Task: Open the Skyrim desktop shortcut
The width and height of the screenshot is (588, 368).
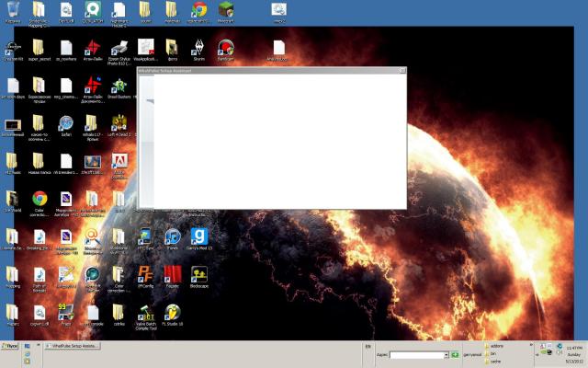Action: pyautogui.click(x=198, y=48)
